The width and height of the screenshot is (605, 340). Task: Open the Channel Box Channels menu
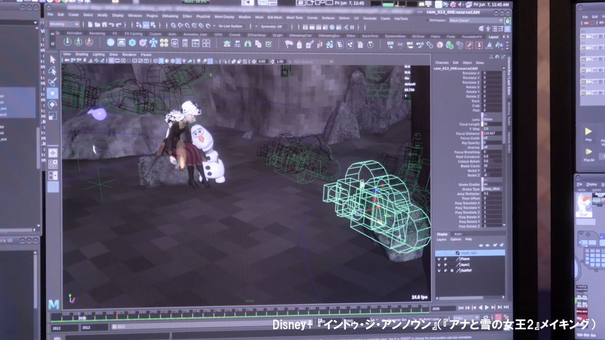442,63
